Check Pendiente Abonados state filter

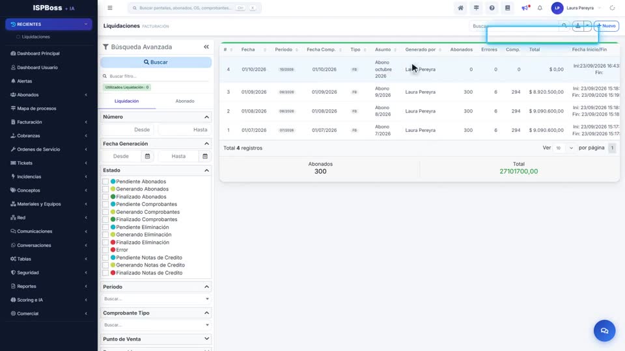[x=105, y=181]
